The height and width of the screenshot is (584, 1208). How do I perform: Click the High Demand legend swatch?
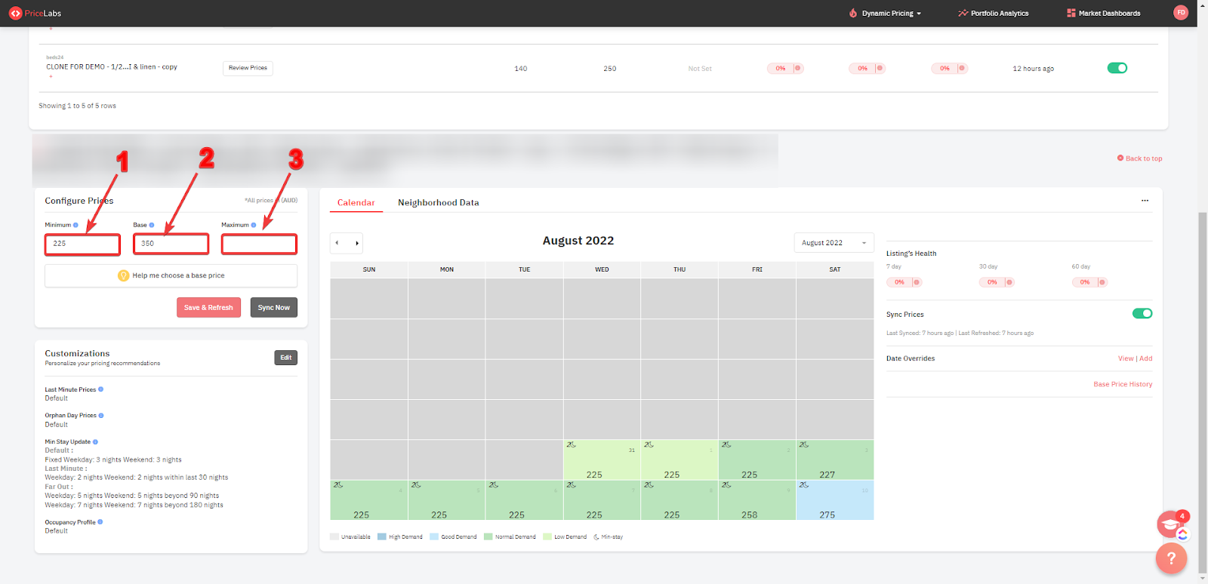point(382,537)
